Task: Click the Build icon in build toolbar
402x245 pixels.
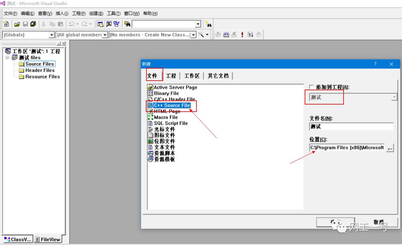Action: point(226,35)
